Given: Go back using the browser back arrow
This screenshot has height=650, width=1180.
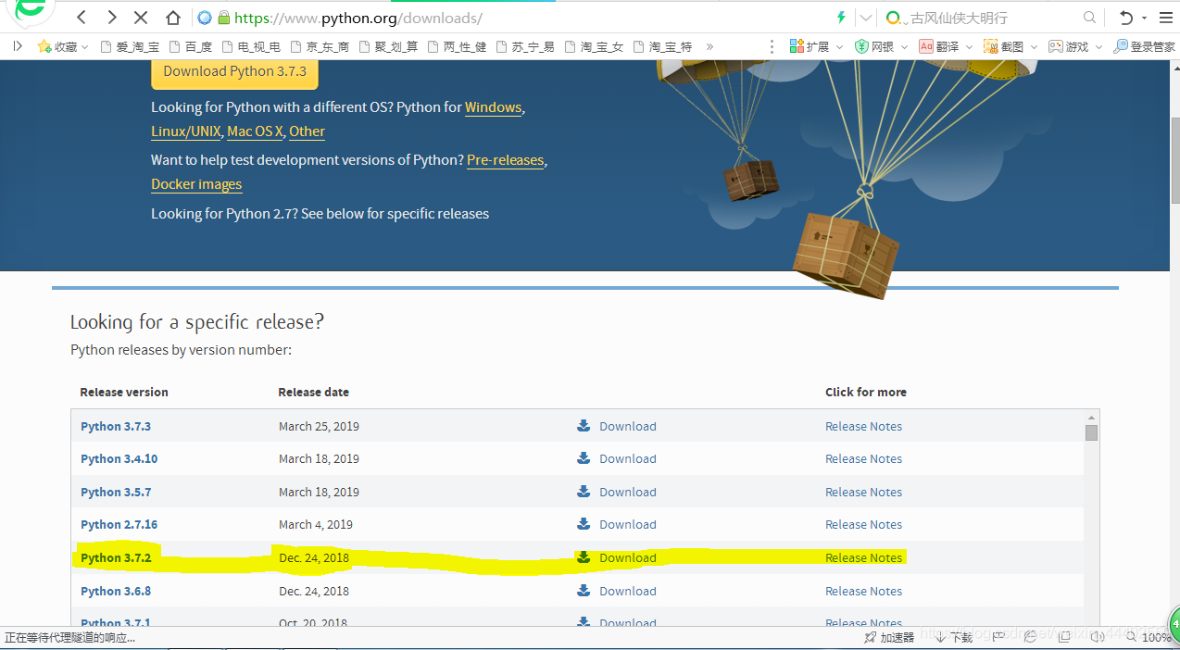Looking at the screenshot, I should pos(82,18).
